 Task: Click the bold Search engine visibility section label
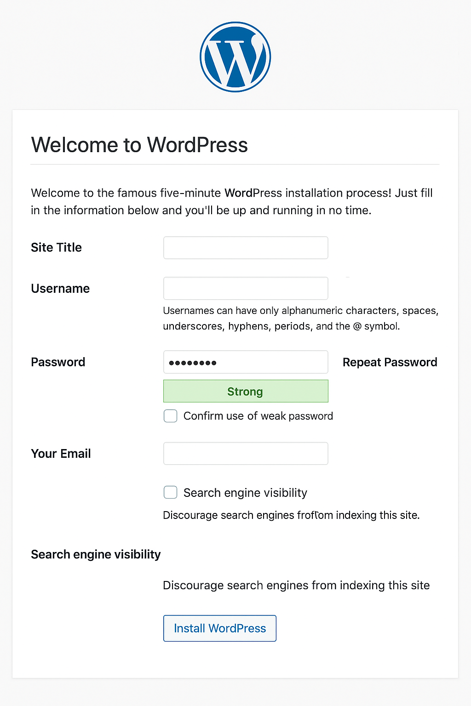[x=96, y=554]
